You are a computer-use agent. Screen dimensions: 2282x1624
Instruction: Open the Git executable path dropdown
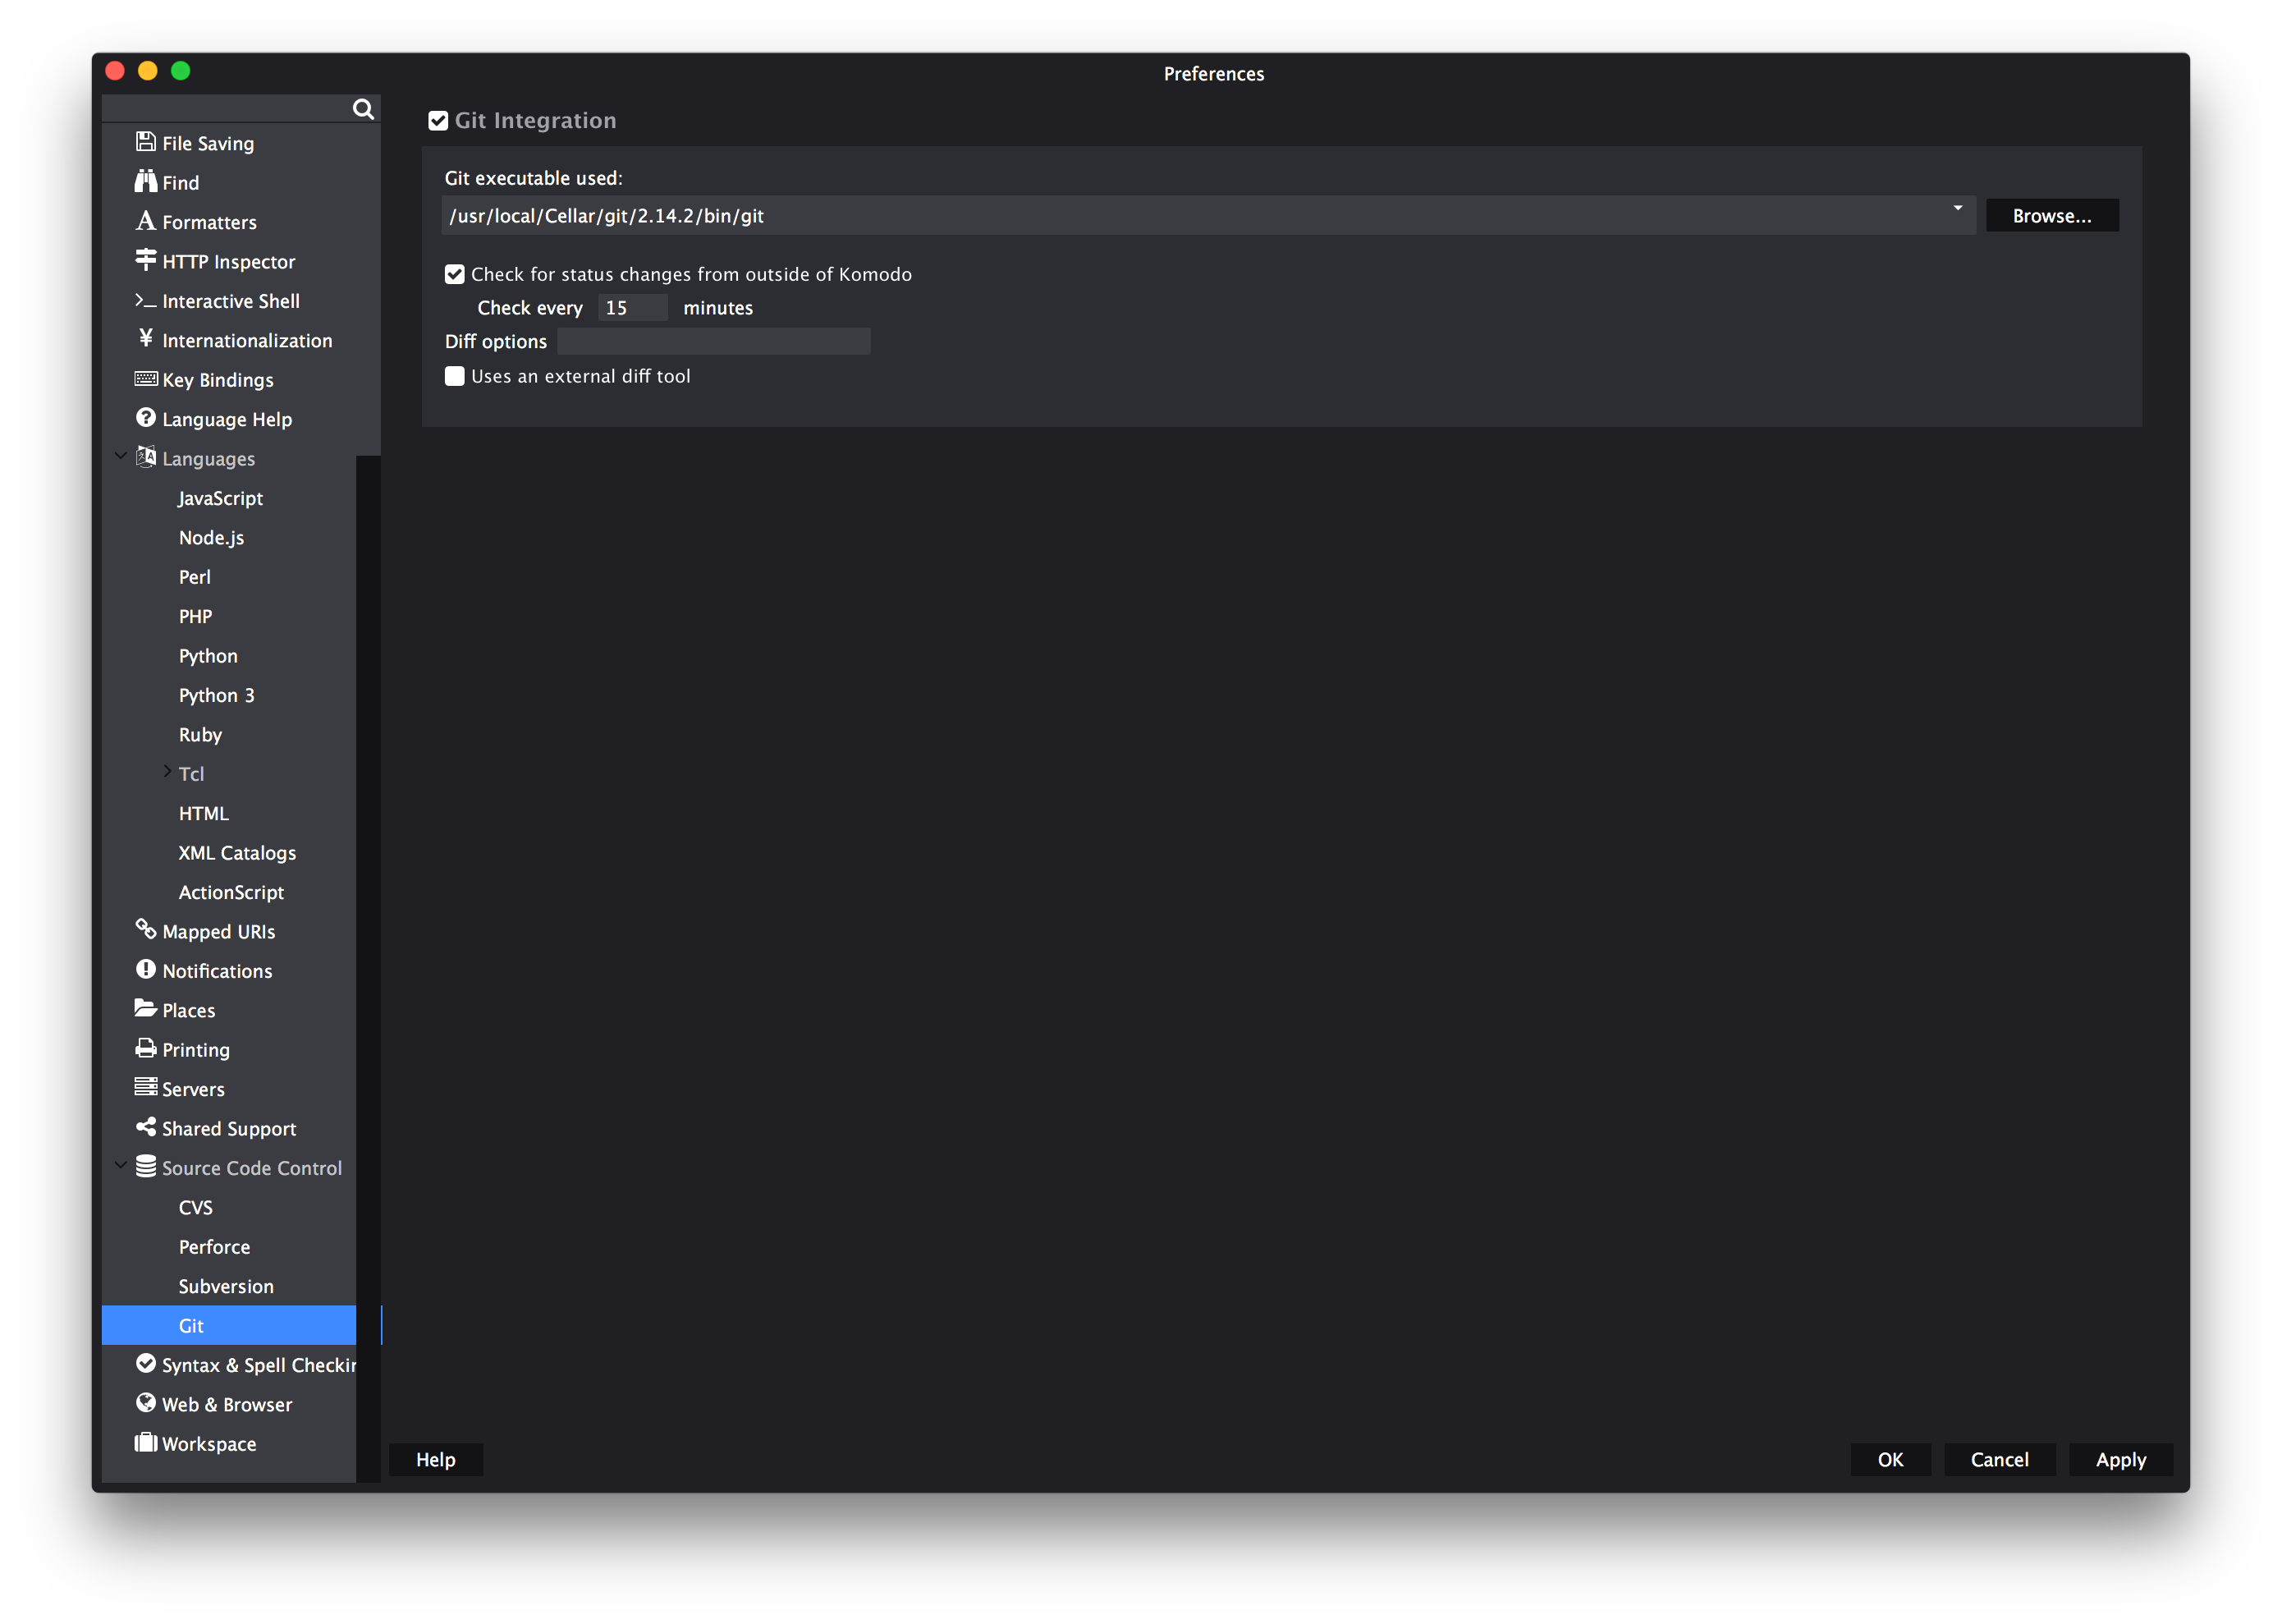(x=1957, y=208)
